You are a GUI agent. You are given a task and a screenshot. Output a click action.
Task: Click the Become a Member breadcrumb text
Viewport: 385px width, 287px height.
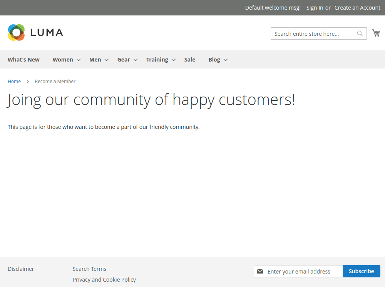pyautogui.click(x=55, y=81)
